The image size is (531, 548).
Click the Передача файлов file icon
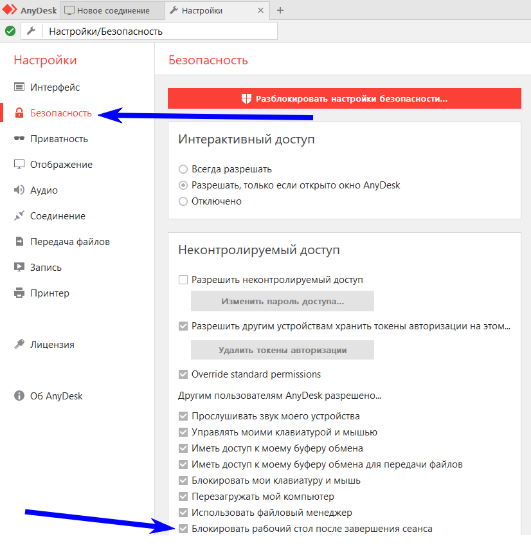tap(19, 241)
